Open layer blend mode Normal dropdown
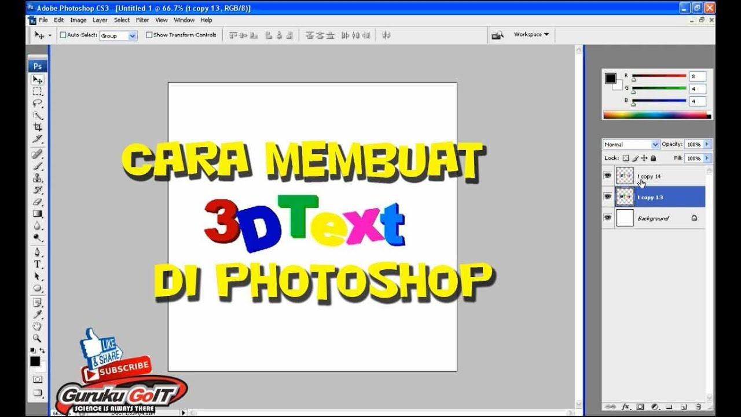This screenshot has height=417, width=741. (630, 144)
